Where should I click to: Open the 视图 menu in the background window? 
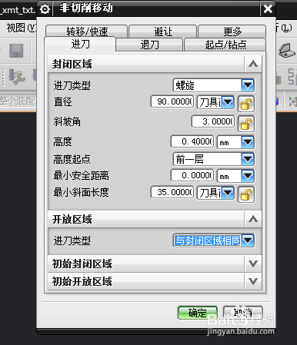click(x=21, y=28)
